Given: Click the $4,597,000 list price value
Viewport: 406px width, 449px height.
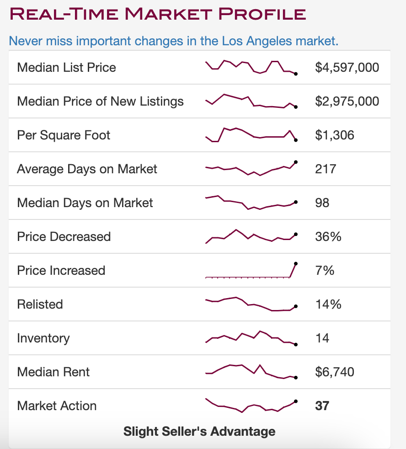Looking at the screenshot, I should tap(347, 68).
